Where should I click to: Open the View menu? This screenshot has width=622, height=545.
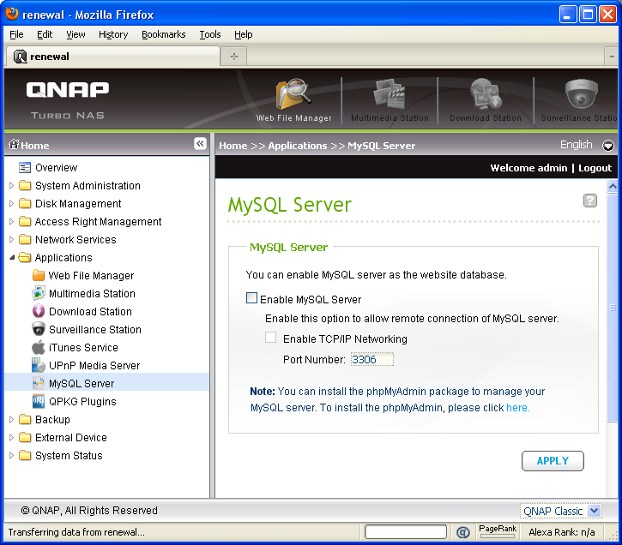(x=75, y=34)
